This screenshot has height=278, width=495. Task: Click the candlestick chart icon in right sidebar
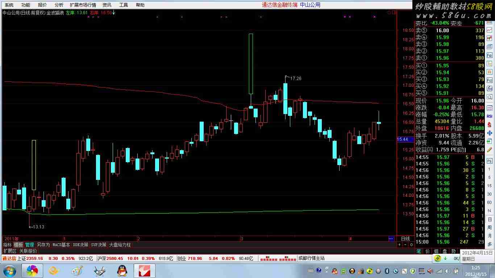coord(490,38)
